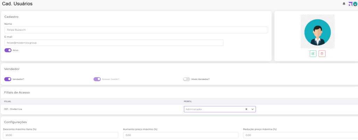Click the 001 - Moderniza filial row

coord(179,109)
